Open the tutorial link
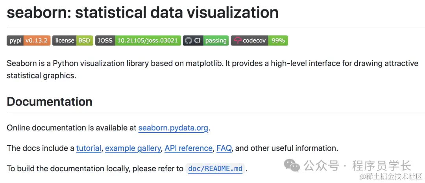Screen dimensions: 425x183 (x=89, y=148)
